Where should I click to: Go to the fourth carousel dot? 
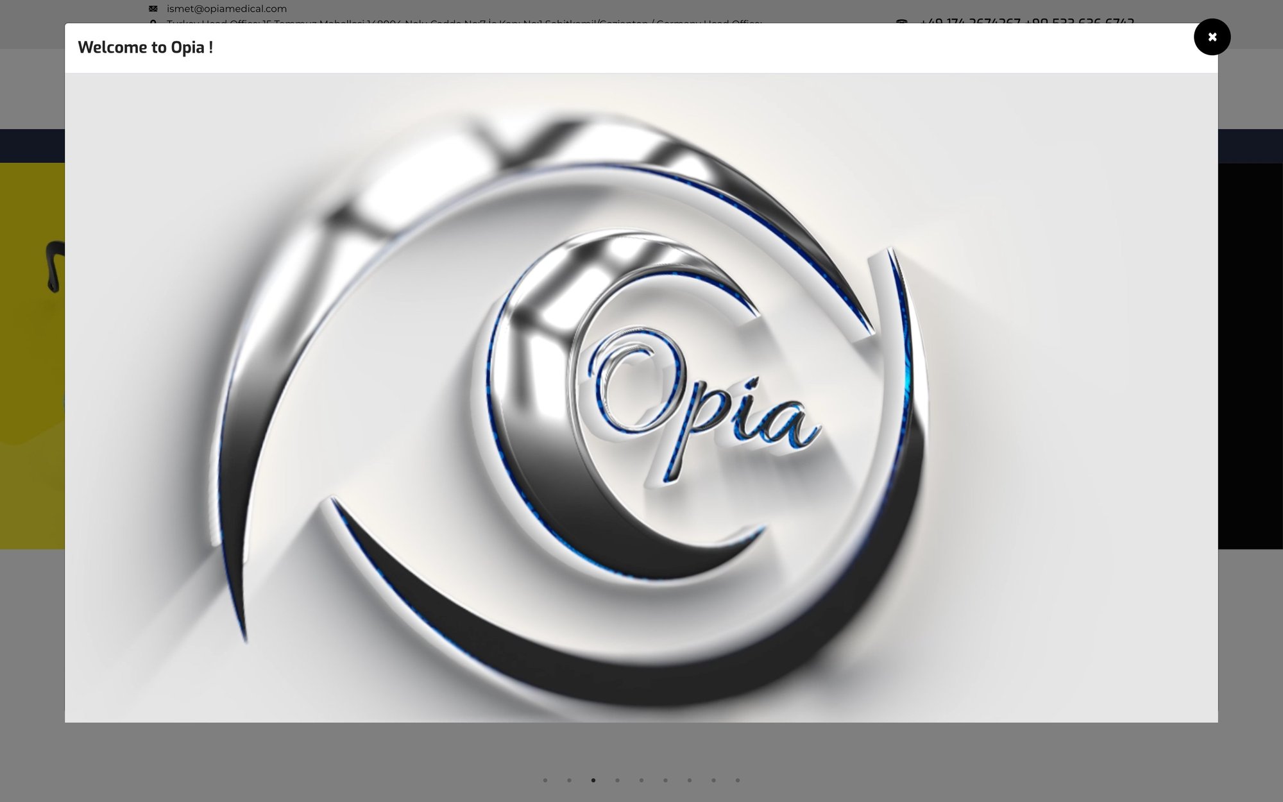pos(617,780)
